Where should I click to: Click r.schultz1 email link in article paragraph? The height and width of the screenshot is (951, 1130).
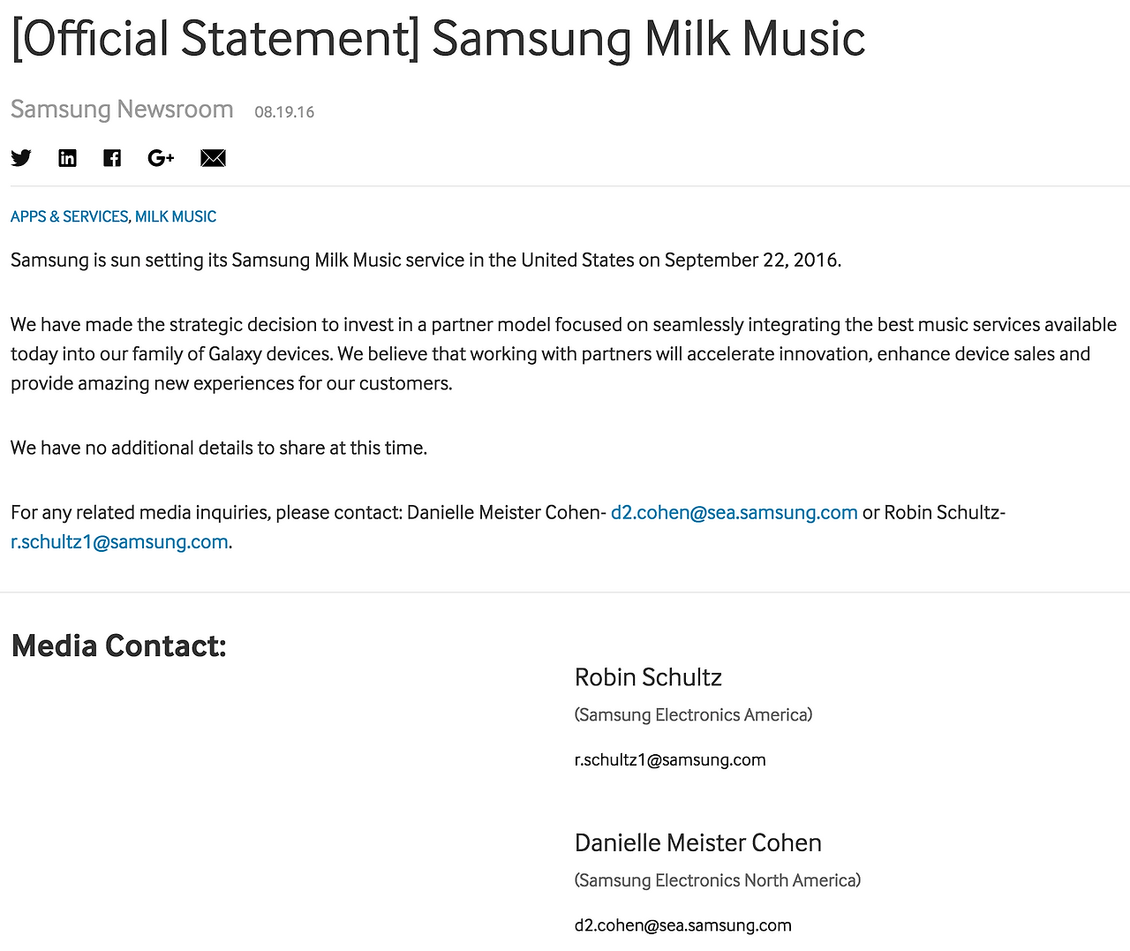click(119, 541)
